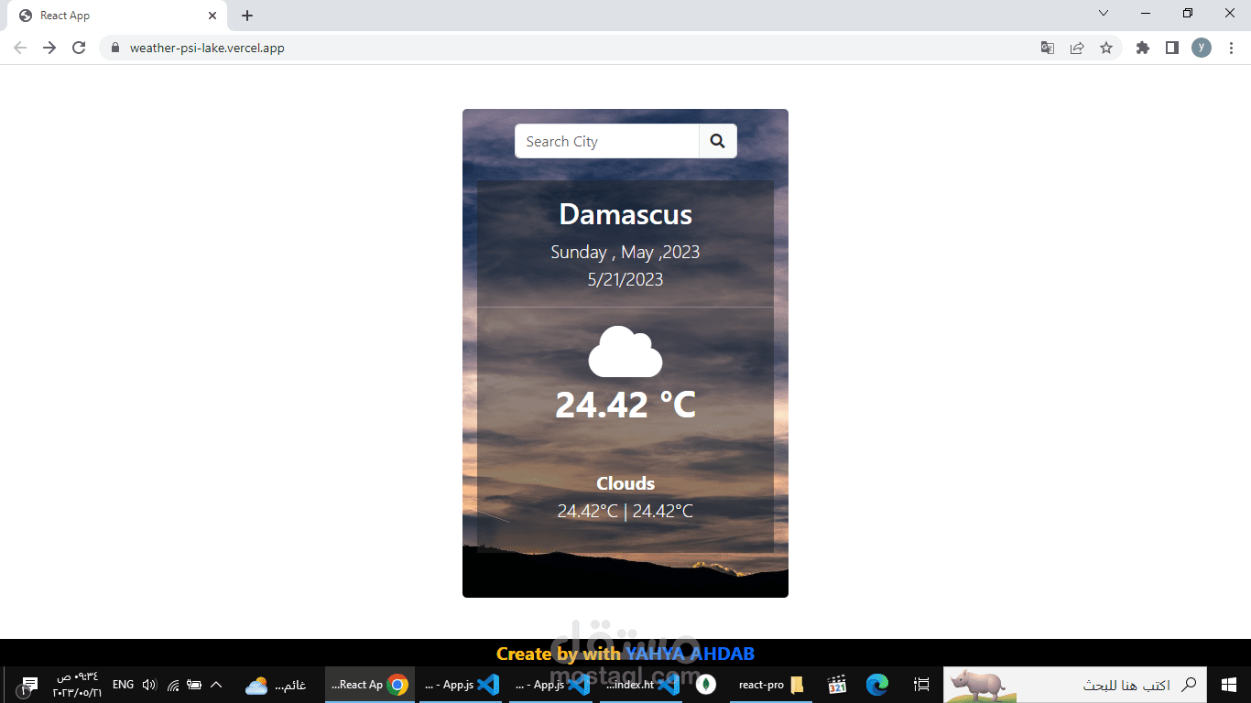The height and width of the screenshot is (703, 1251).
Task: Click the Chrome profile avatar icon
Action: (1202, 48)
